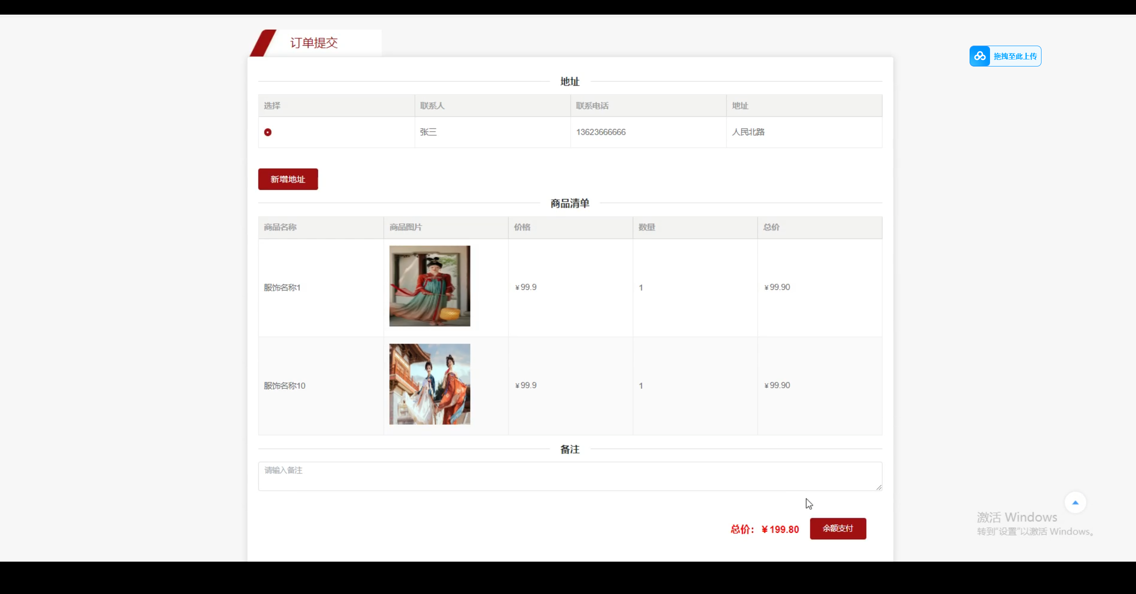Click into the 请输入备注 remark field
Image resolution: width=1136 pixels, height=594 pixels.
click(570, 476)
